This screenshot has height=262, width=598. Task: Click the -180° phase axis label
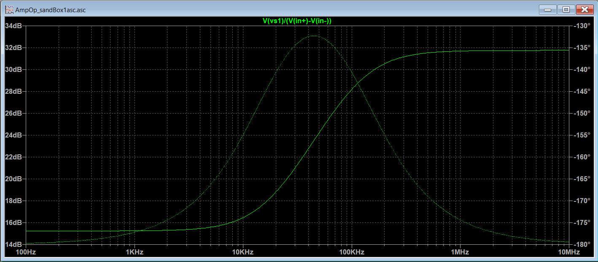point(582,245)
